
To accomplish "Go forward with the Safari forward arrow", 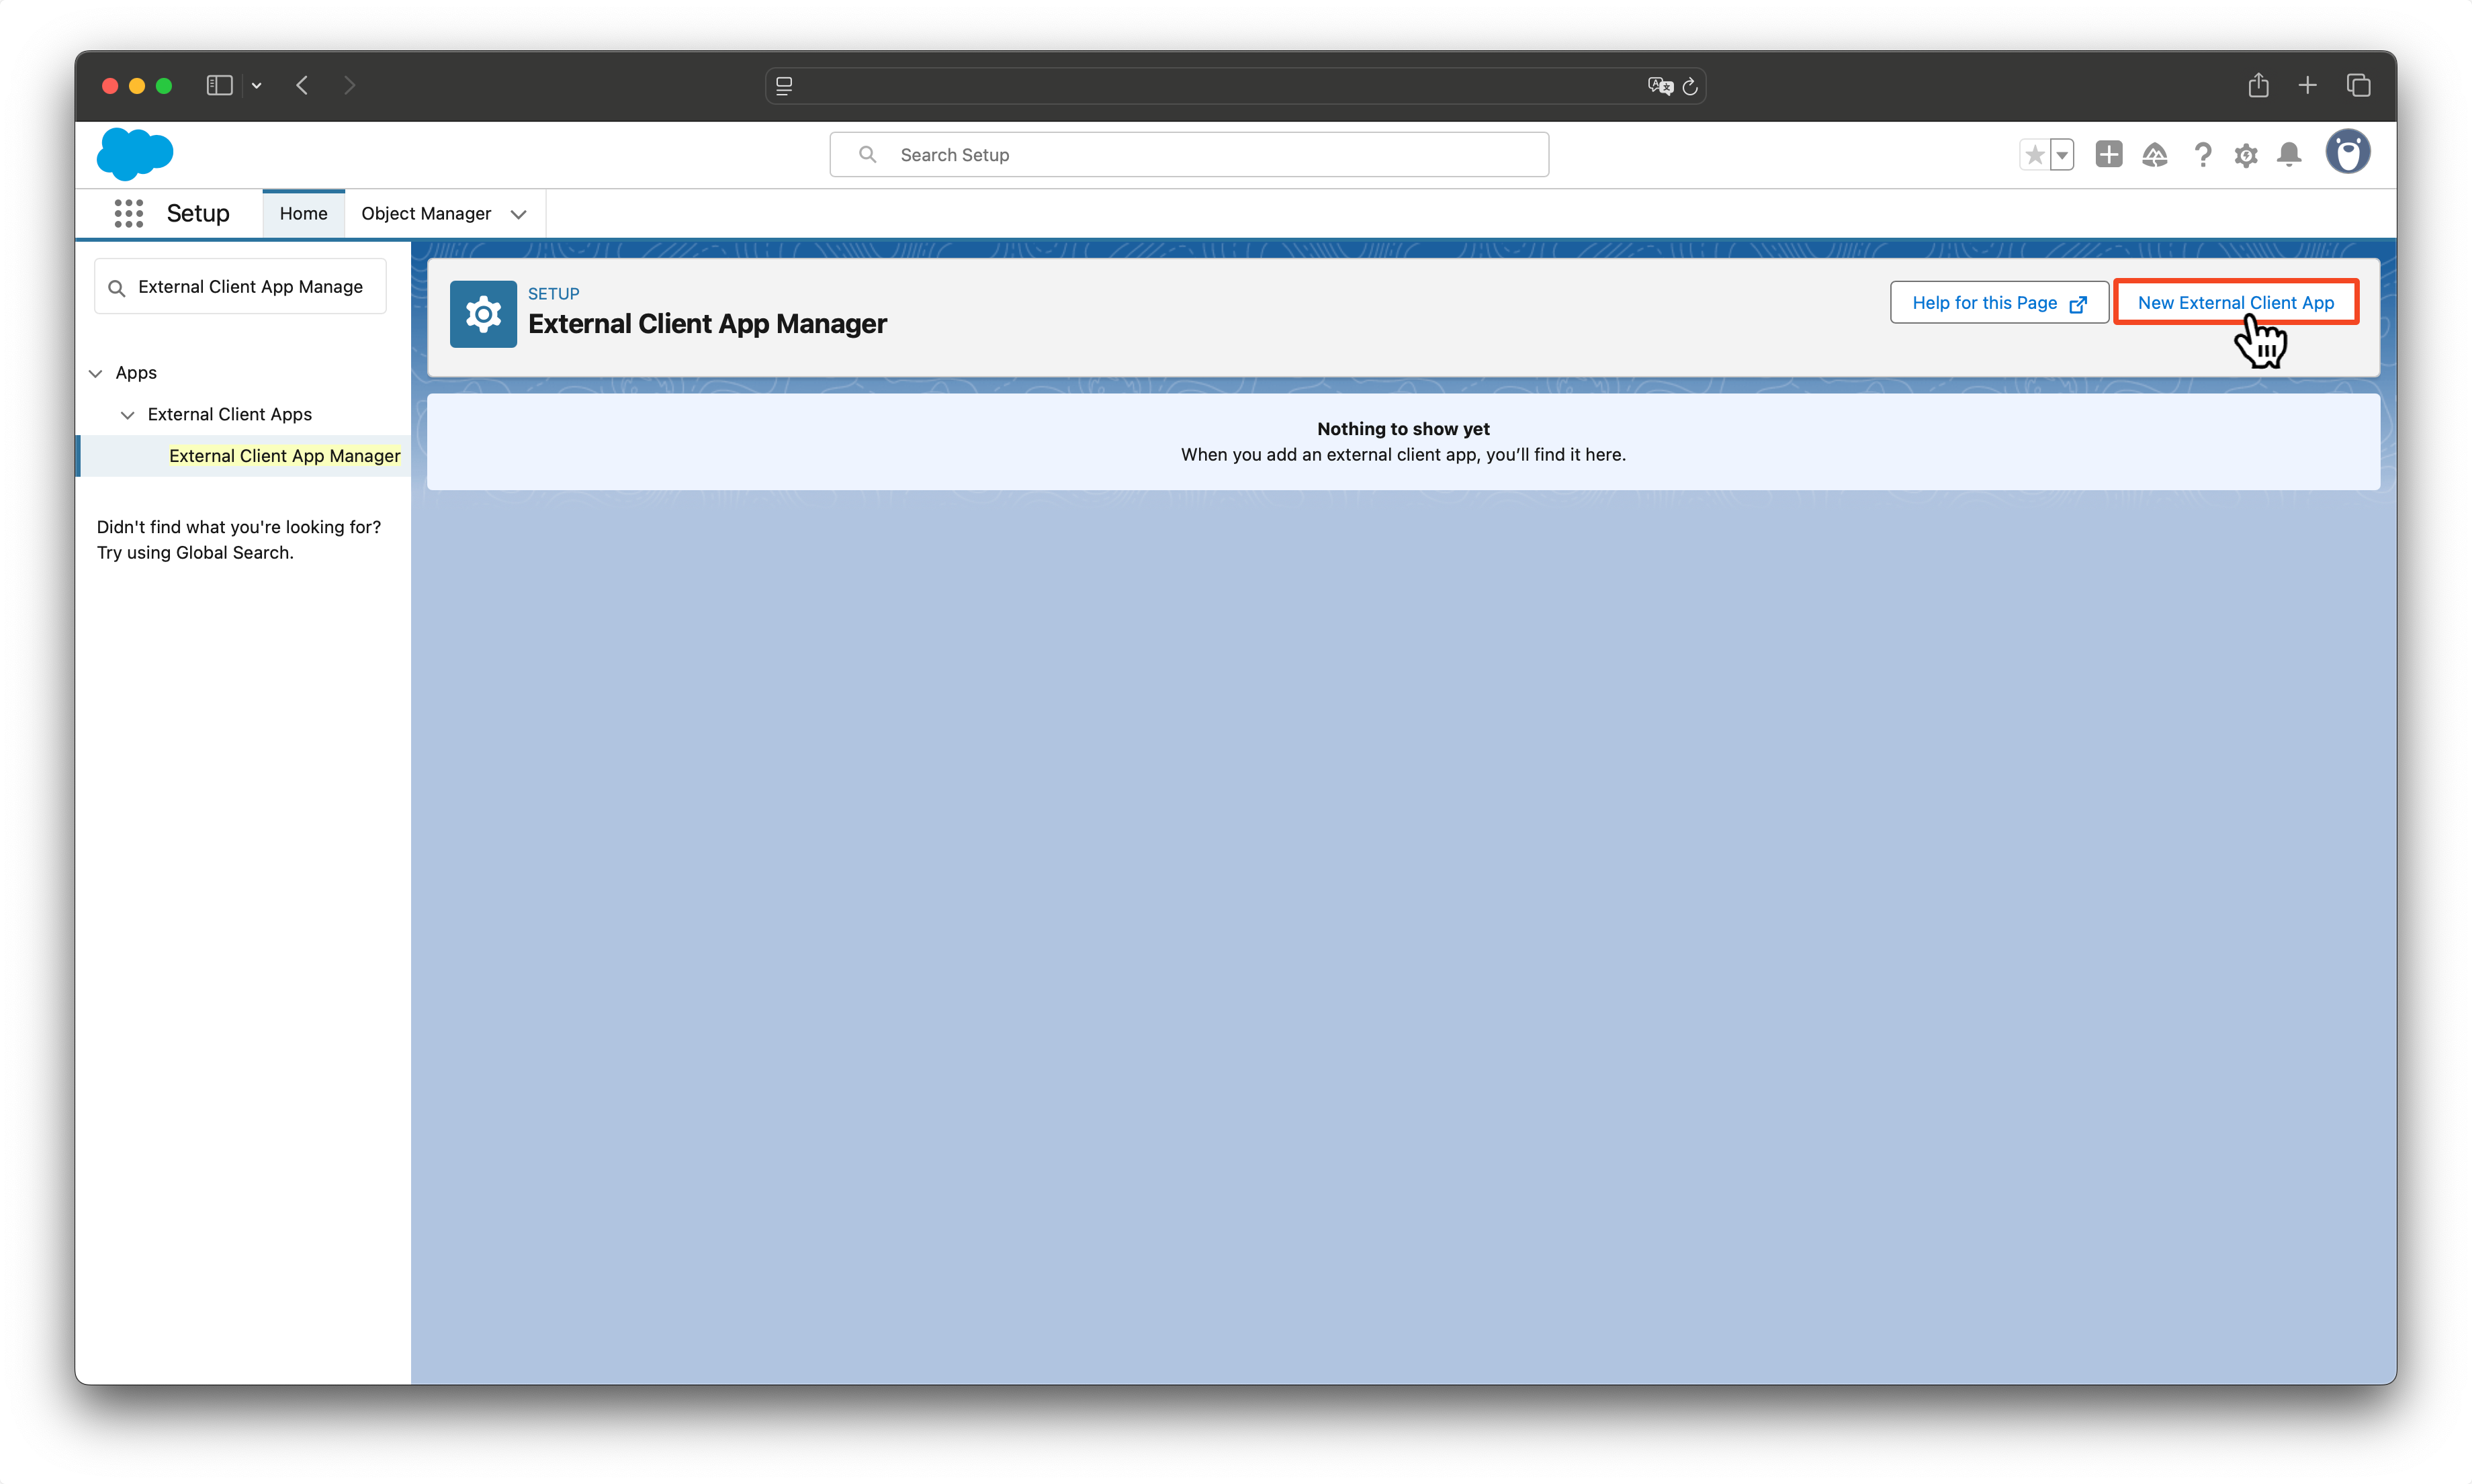I will [349, 86].
